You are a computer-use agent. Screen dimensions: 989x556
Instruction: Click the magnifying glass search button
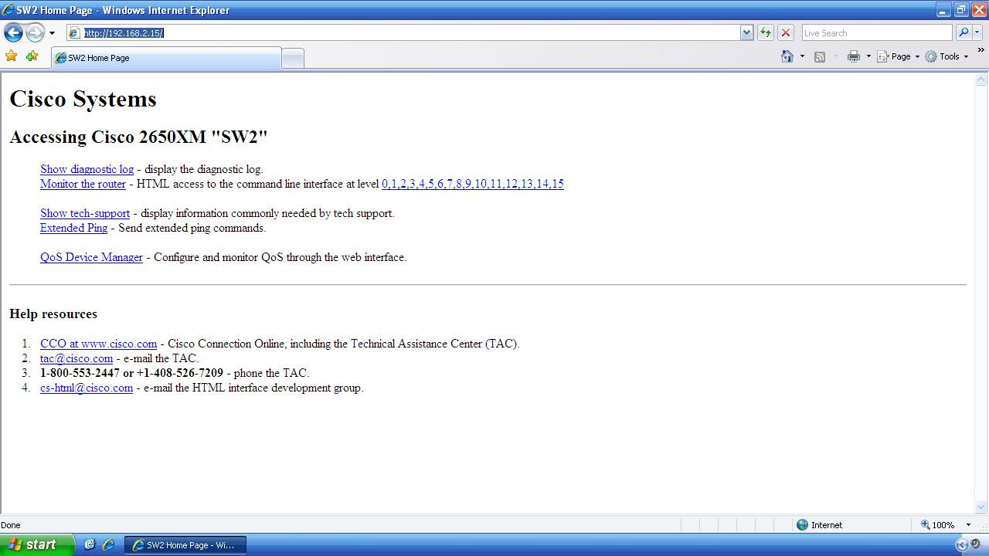pos(963,32)
